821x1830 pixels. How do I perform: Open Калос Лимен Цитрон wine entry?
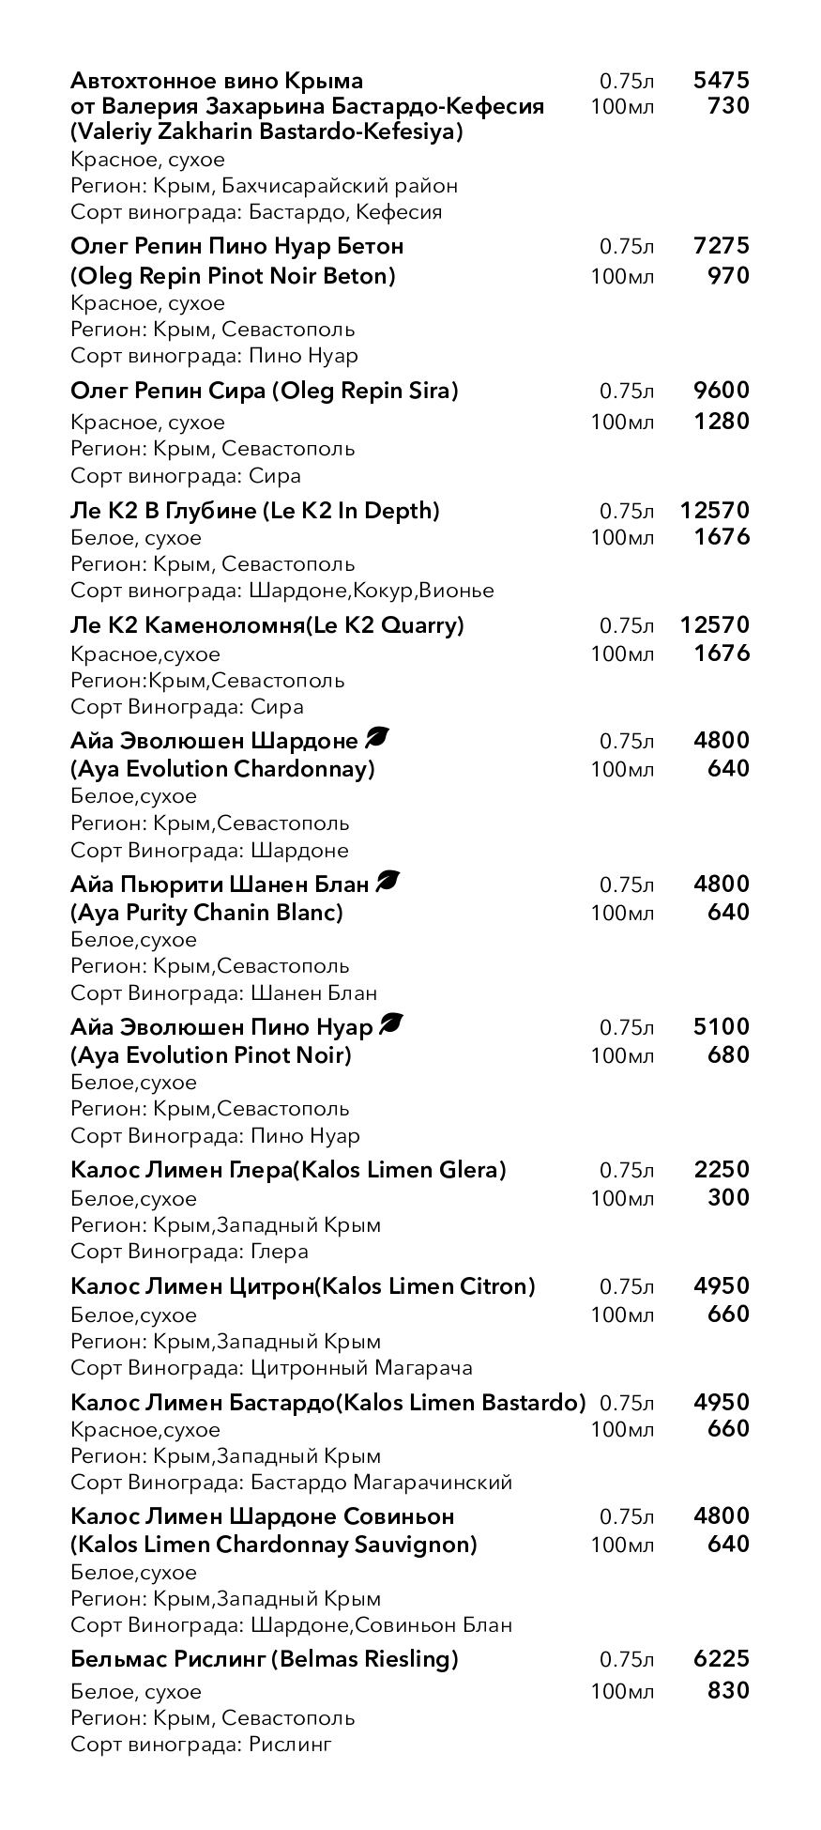pyautogui.click(x=302, y=1286)
